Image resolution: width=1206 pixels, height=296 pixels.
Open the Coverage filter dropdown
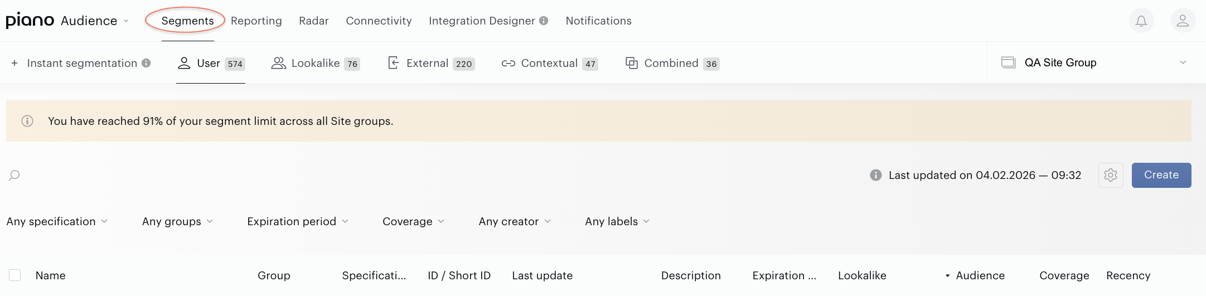coord(413,221)
